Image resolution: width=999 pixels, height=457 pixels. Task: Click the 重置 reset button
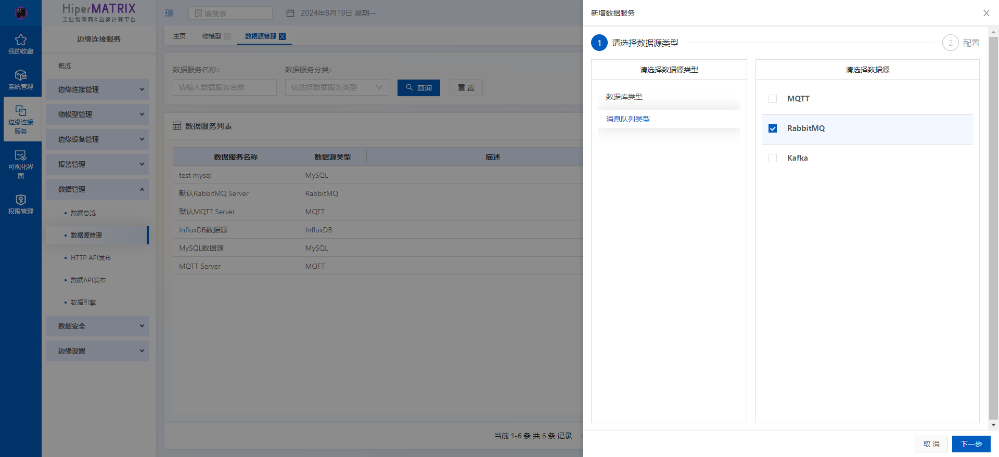coord(466,88)
